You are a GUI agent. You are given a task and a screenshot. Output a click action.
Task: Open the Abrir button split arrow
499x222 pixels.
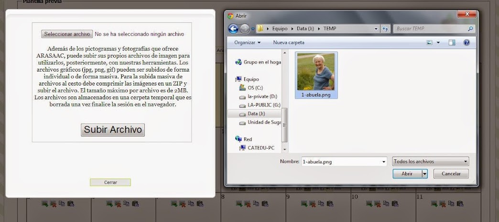pos(424,174)
